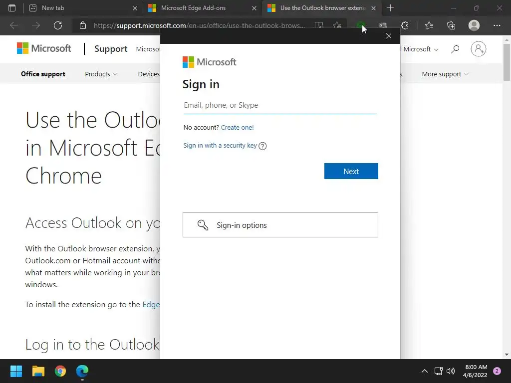
Task: Expand the All Microsoft dropdown
Action: (419, 49)
